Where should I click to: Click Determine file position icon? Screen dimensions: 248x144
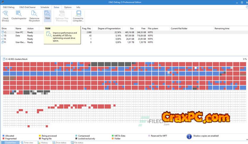coord(34,15)
